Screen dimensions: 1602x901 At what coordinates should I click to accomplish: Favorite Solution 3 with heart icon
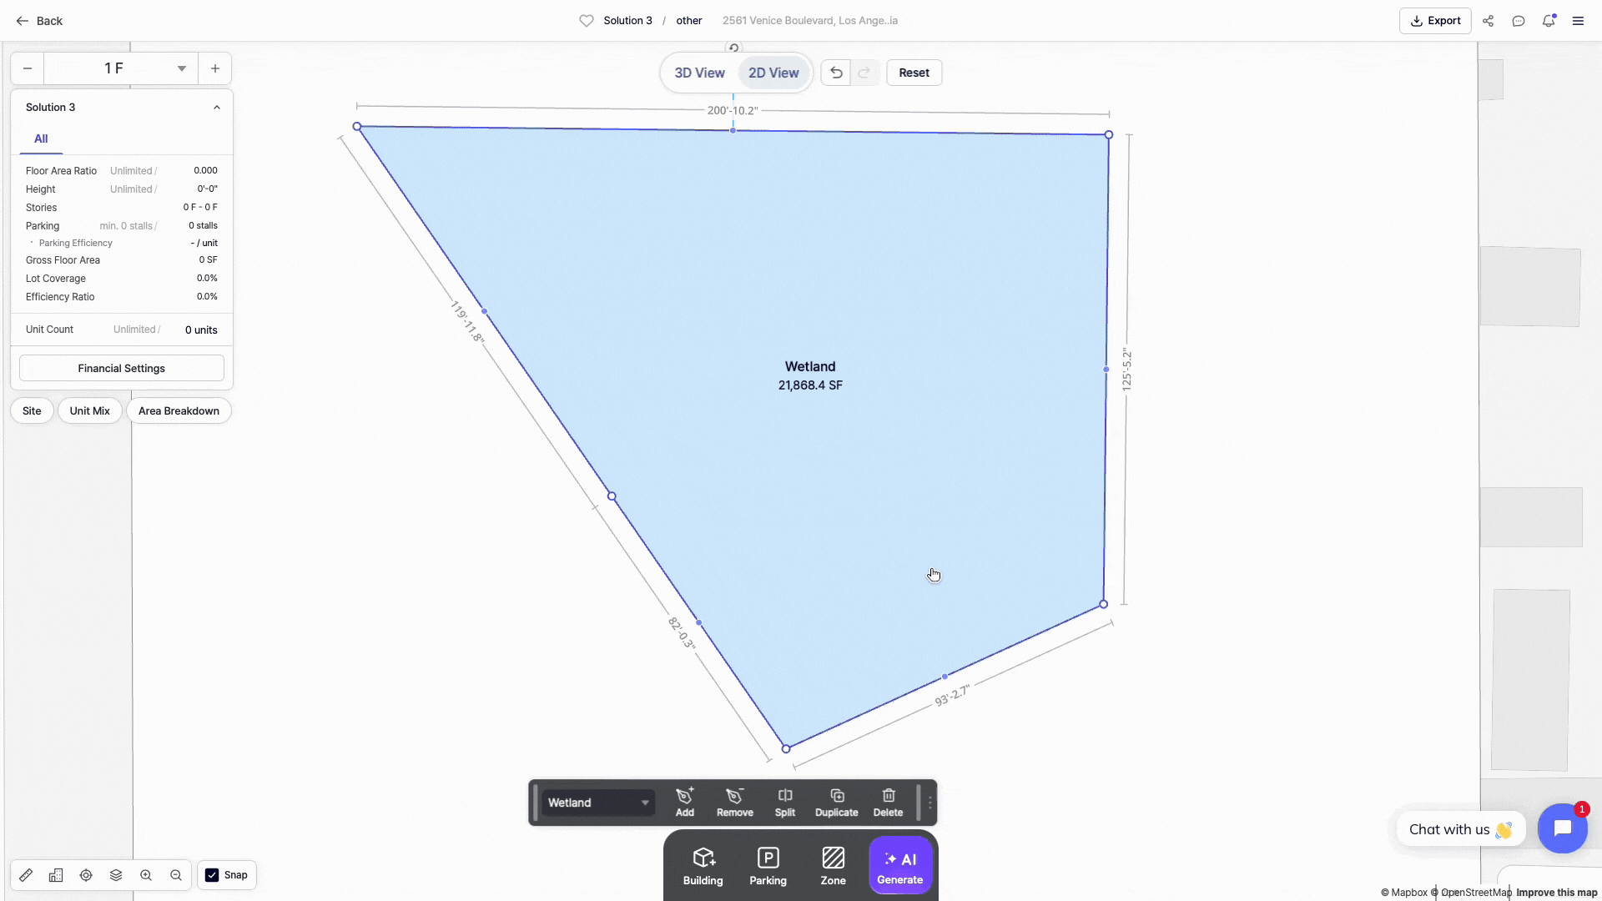[x=587, y=21]
